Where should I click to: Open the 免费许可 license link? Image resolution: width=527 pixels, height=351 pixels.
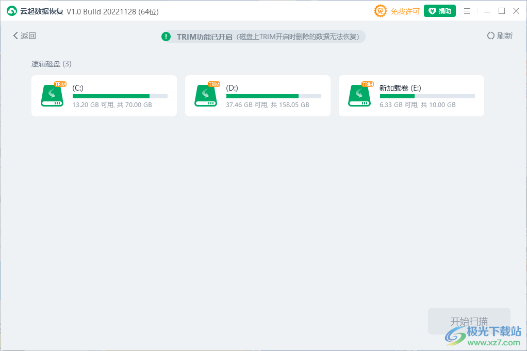405,11
